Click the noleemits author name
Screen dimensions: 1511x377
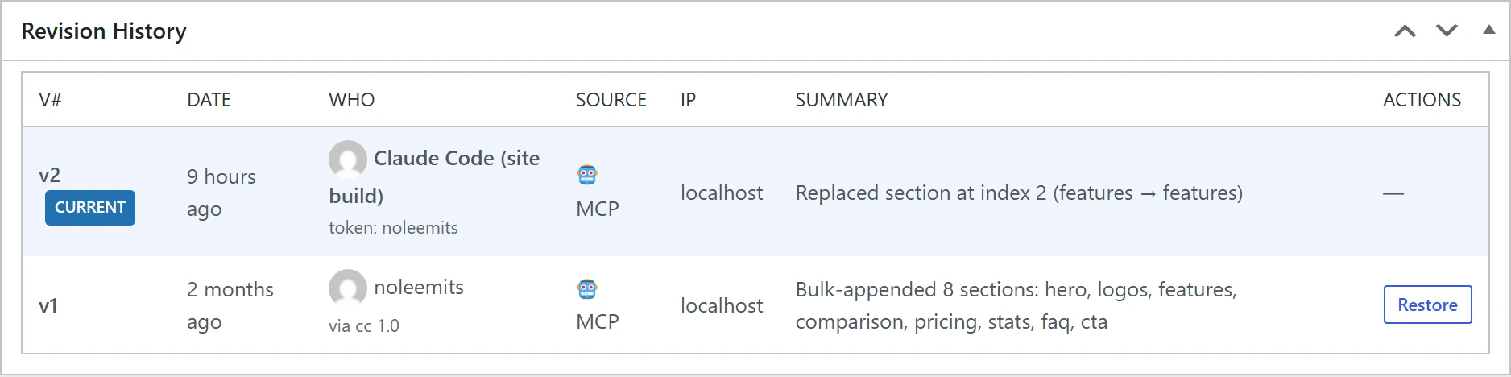(419, 288)
